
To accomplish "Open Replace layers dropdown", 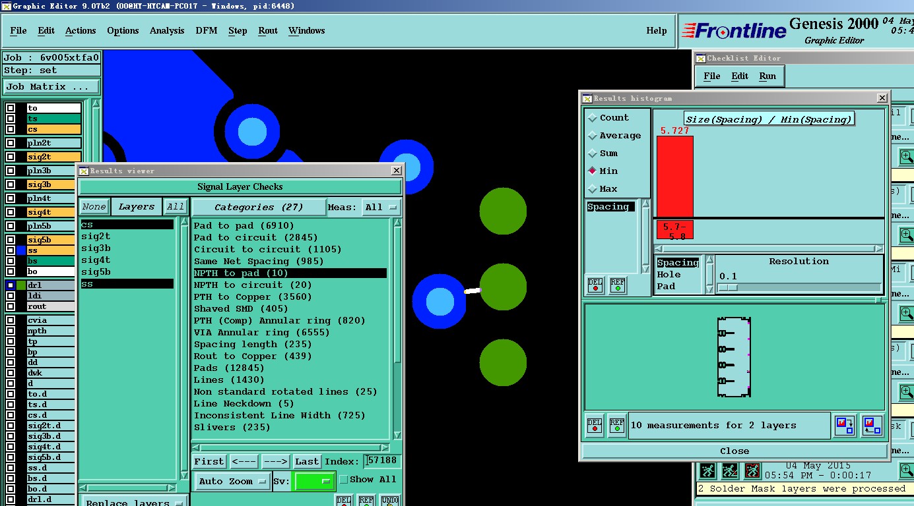I will point(134,502).
